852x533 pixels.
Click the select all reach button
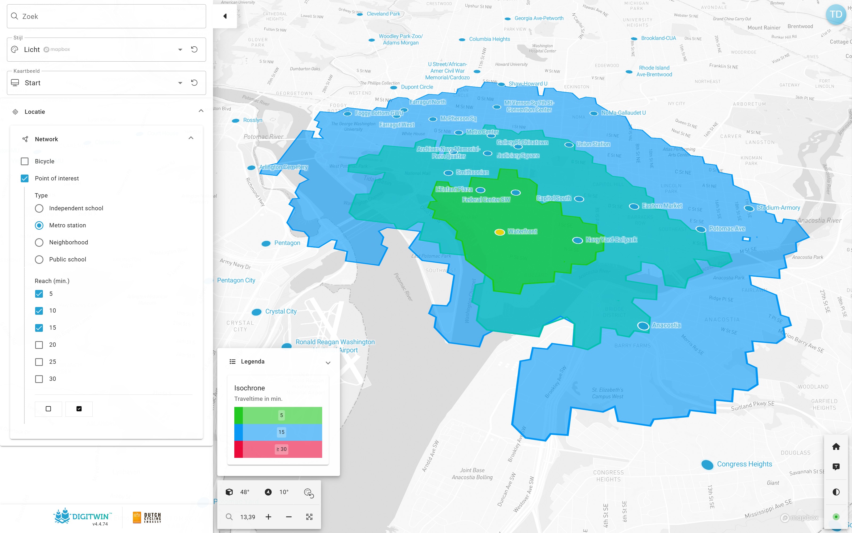(x=79, y=409)
